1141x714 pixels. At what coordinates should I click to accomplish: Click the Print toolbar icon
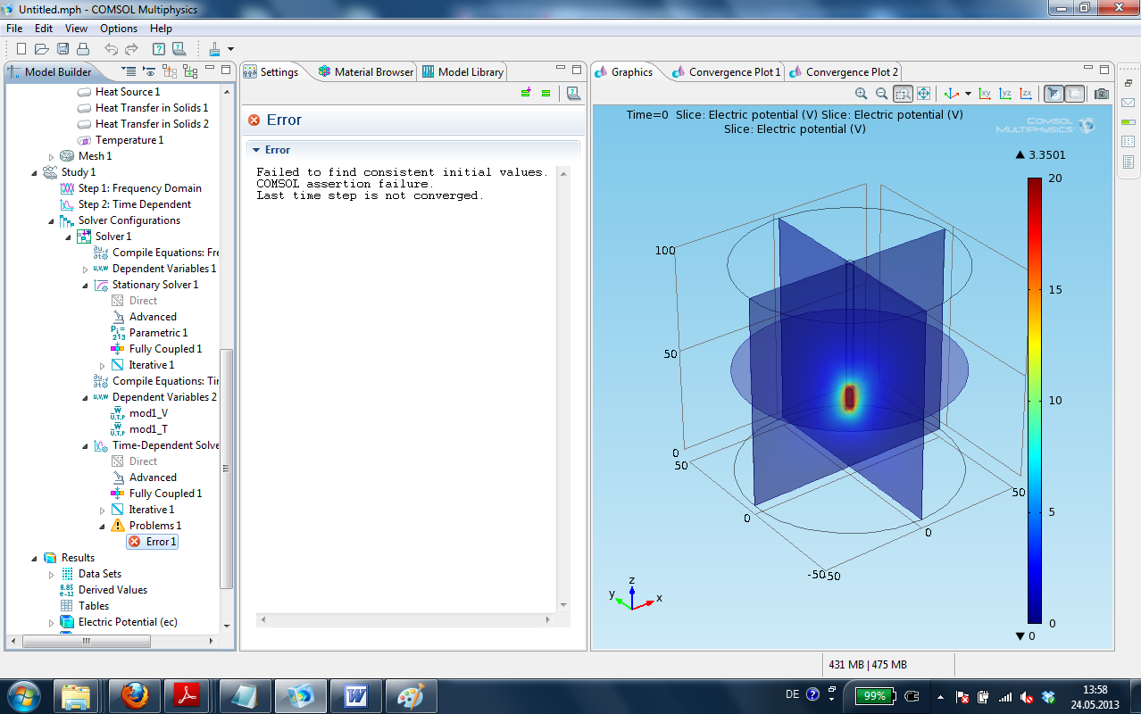point(83,49)
